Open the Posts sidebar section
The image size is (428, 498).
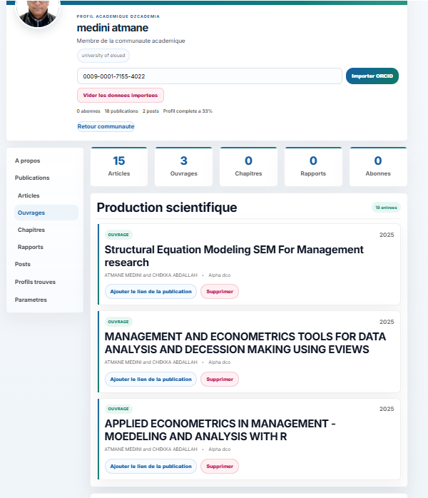pyautogui.click(x=23, y=264)
